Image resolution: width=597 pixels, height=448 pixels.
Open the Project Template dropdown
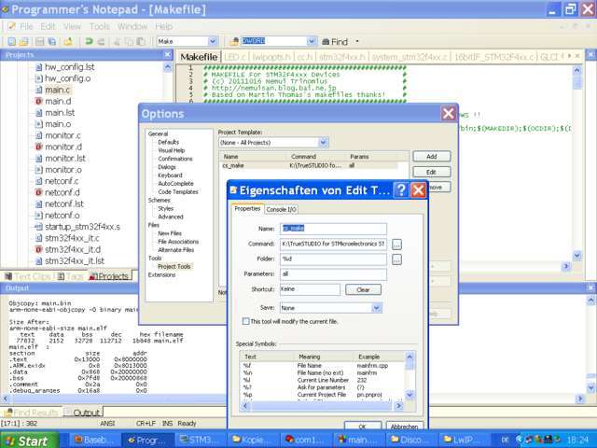coord(323,143)
